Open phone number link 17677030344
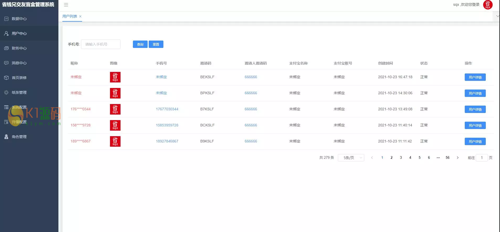The width and height of the screenshot is (500, 232). coord(167,109)
